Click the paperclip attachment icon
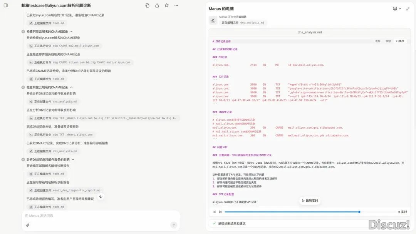416x234 pixels. [x=28, y=225]
